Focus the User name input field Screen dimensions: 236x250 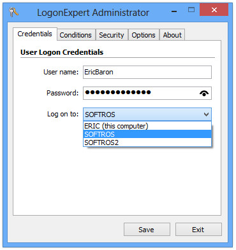point(147,72)
